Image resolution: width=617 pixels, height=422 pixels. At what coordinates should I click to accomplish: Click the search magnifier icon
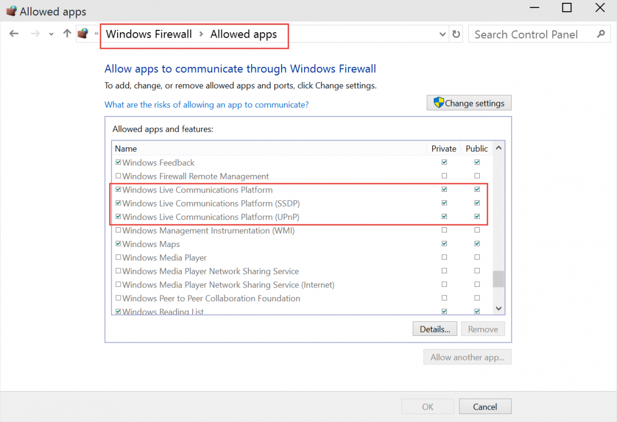point(601,34)
